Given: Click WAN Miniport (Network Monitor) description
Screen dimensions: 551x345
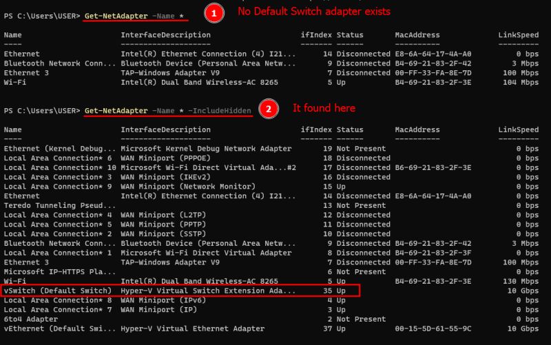Looking at the screenshot, I should coord(188,187).
